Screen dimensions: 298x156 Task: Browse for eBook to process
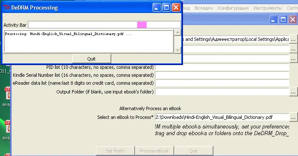point(293,118)
